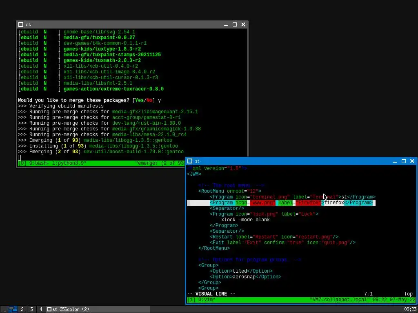Click the emerge st window title bar text
Screen dimensions: 418x313
pyautogui.click(x=28, y=24)
